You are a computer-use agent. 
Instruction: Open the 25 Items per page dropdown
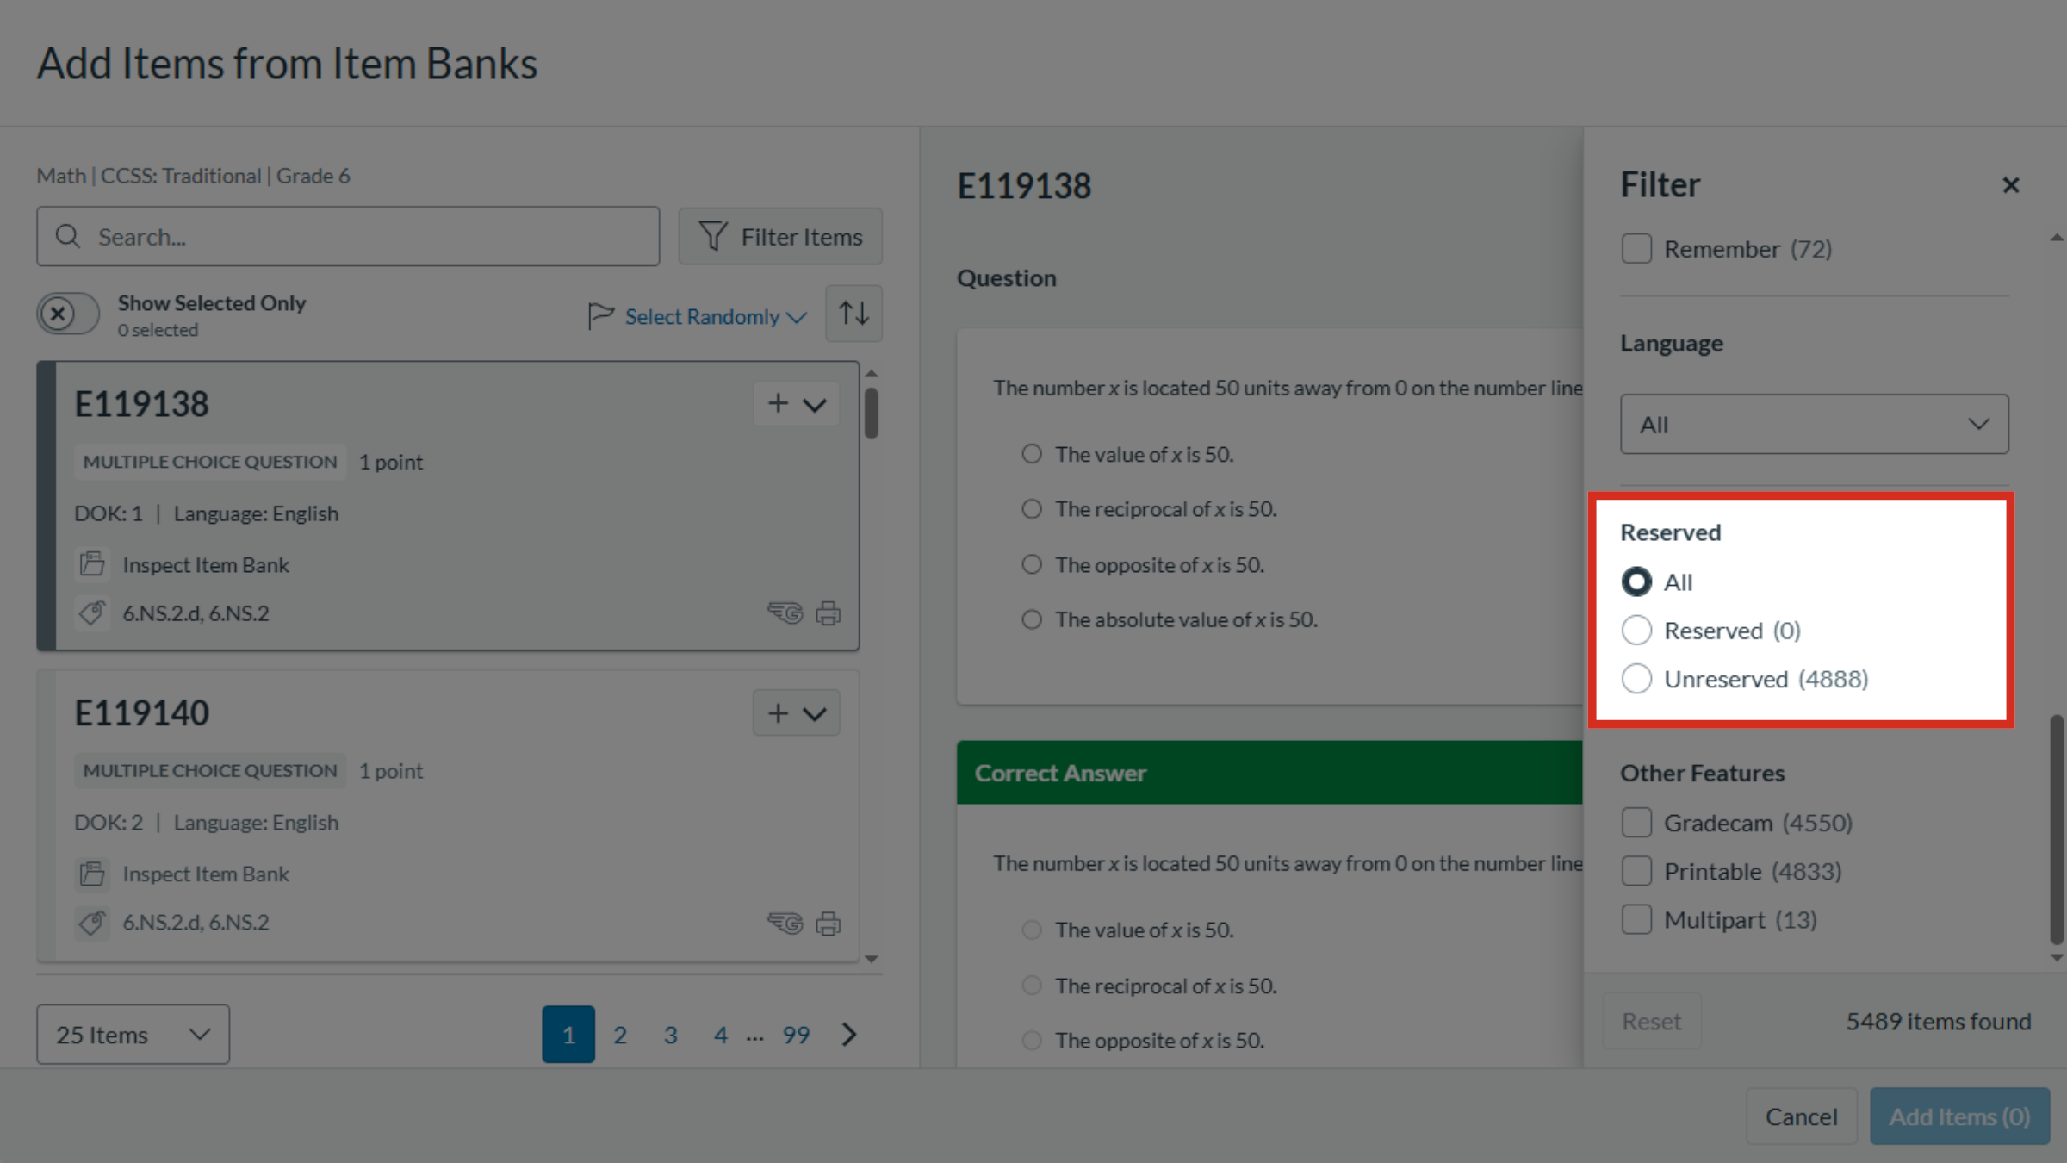(x=133, y=1034)
